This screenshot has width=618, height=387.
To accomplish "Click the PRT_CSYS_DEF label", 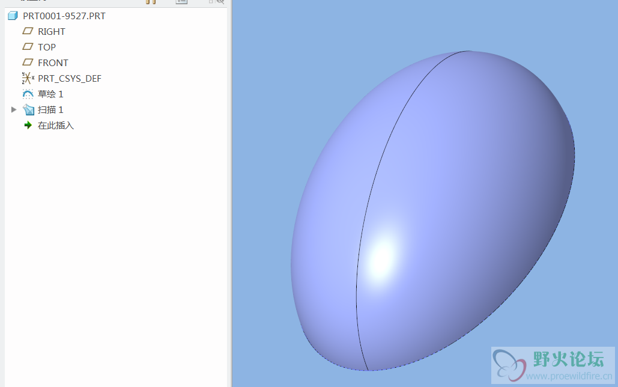I will tap(70, 79).
